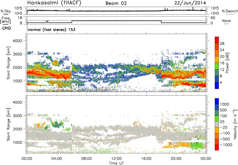Click the tallest N.Sky noise spike after 22:00
The height and width of the screenshot is (165, 238).
[x=193, y=9]
